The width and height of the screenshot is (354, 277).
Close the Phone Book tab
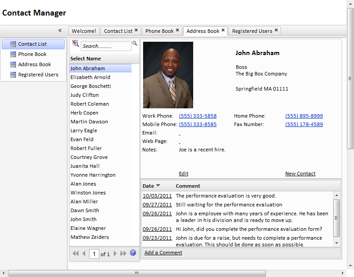click(178, 30)
